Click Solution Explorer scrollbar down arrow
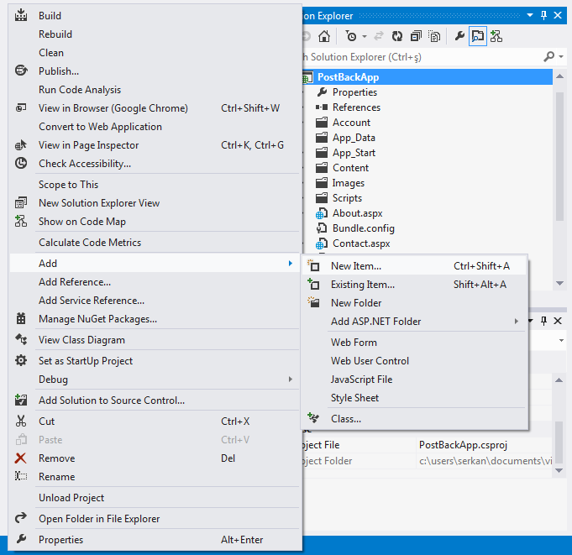The width and height of the screenshot is (572, 555). click(559, 283)
